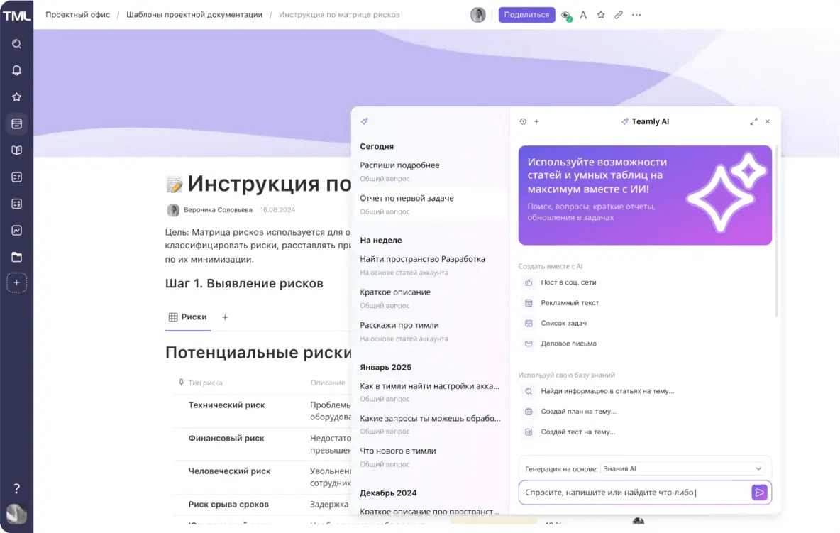The image size is (840, 533).
Task: Select Человеческий риск row cell
Action: click(229, 471)
